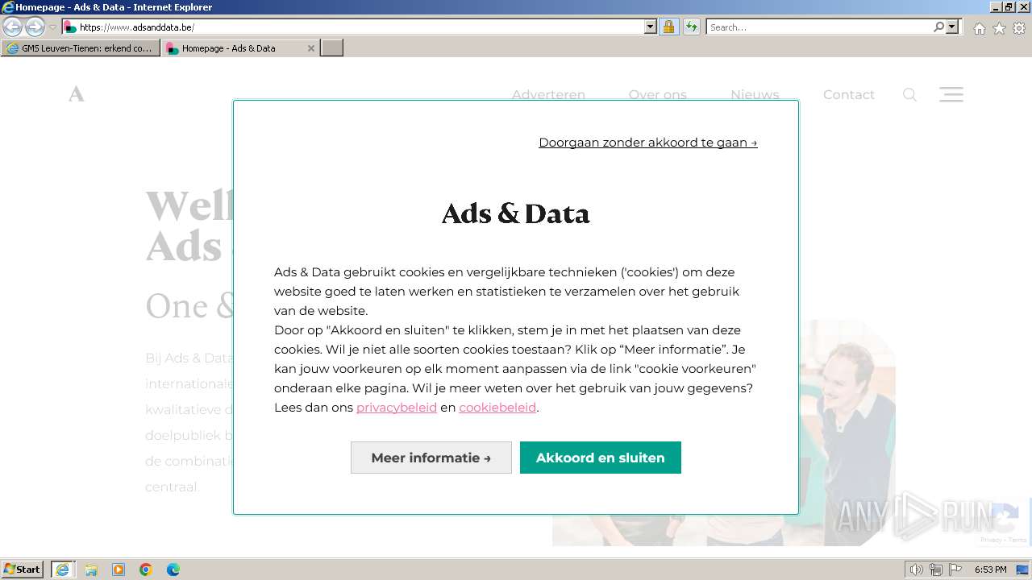Click the Ads & Data dialog heading
Viewport: 1032px width, 580px height.
pos(516,213)
